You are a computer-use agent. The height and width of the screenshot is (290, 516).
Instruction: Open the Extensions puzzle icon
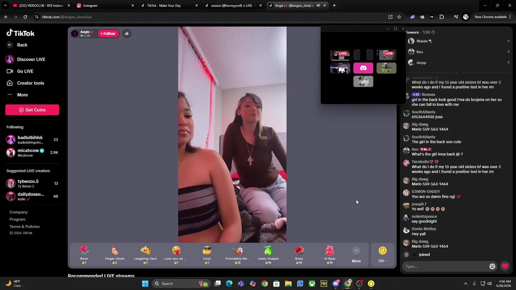(x=441, y=17)
